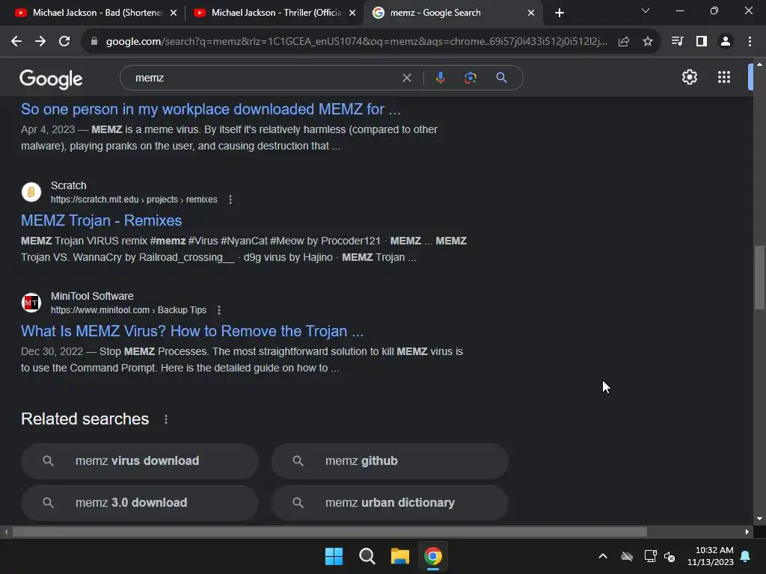The image size is (766, 574).
Task: Click the OneDrive tray icon
Action: [627, 556]
